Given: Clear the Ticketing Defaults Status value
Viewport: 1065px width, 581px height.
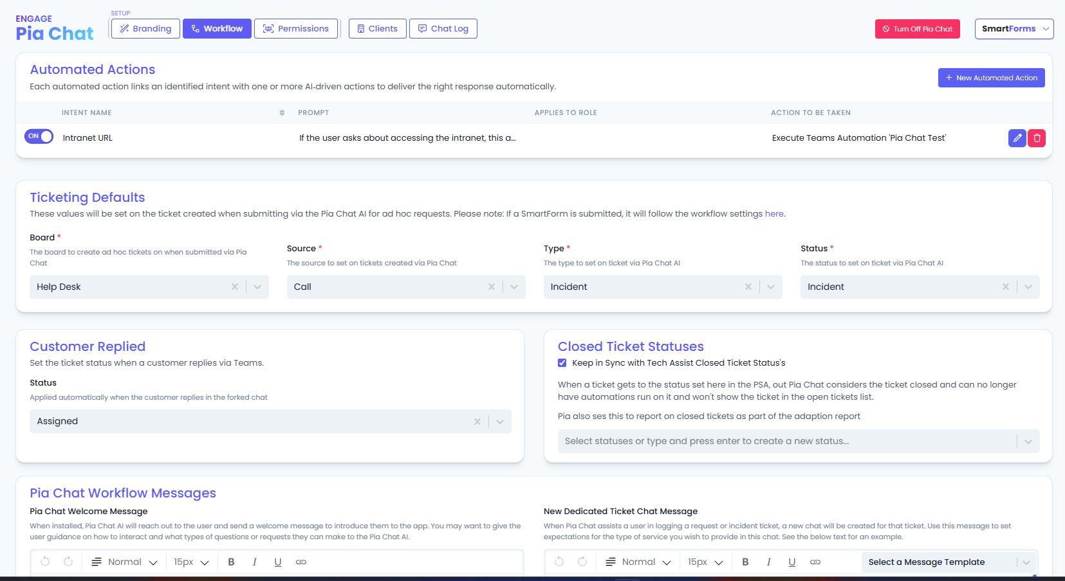Looking at the screenshot, I should tap(1006, 287).
